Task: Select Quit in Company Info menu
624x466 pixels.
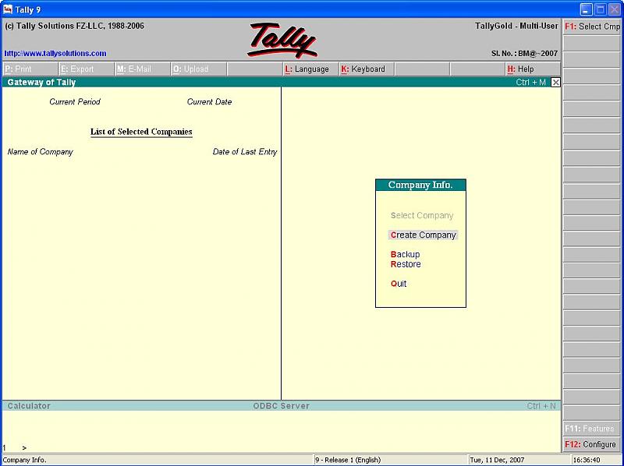Action: (x=399, y=284)
